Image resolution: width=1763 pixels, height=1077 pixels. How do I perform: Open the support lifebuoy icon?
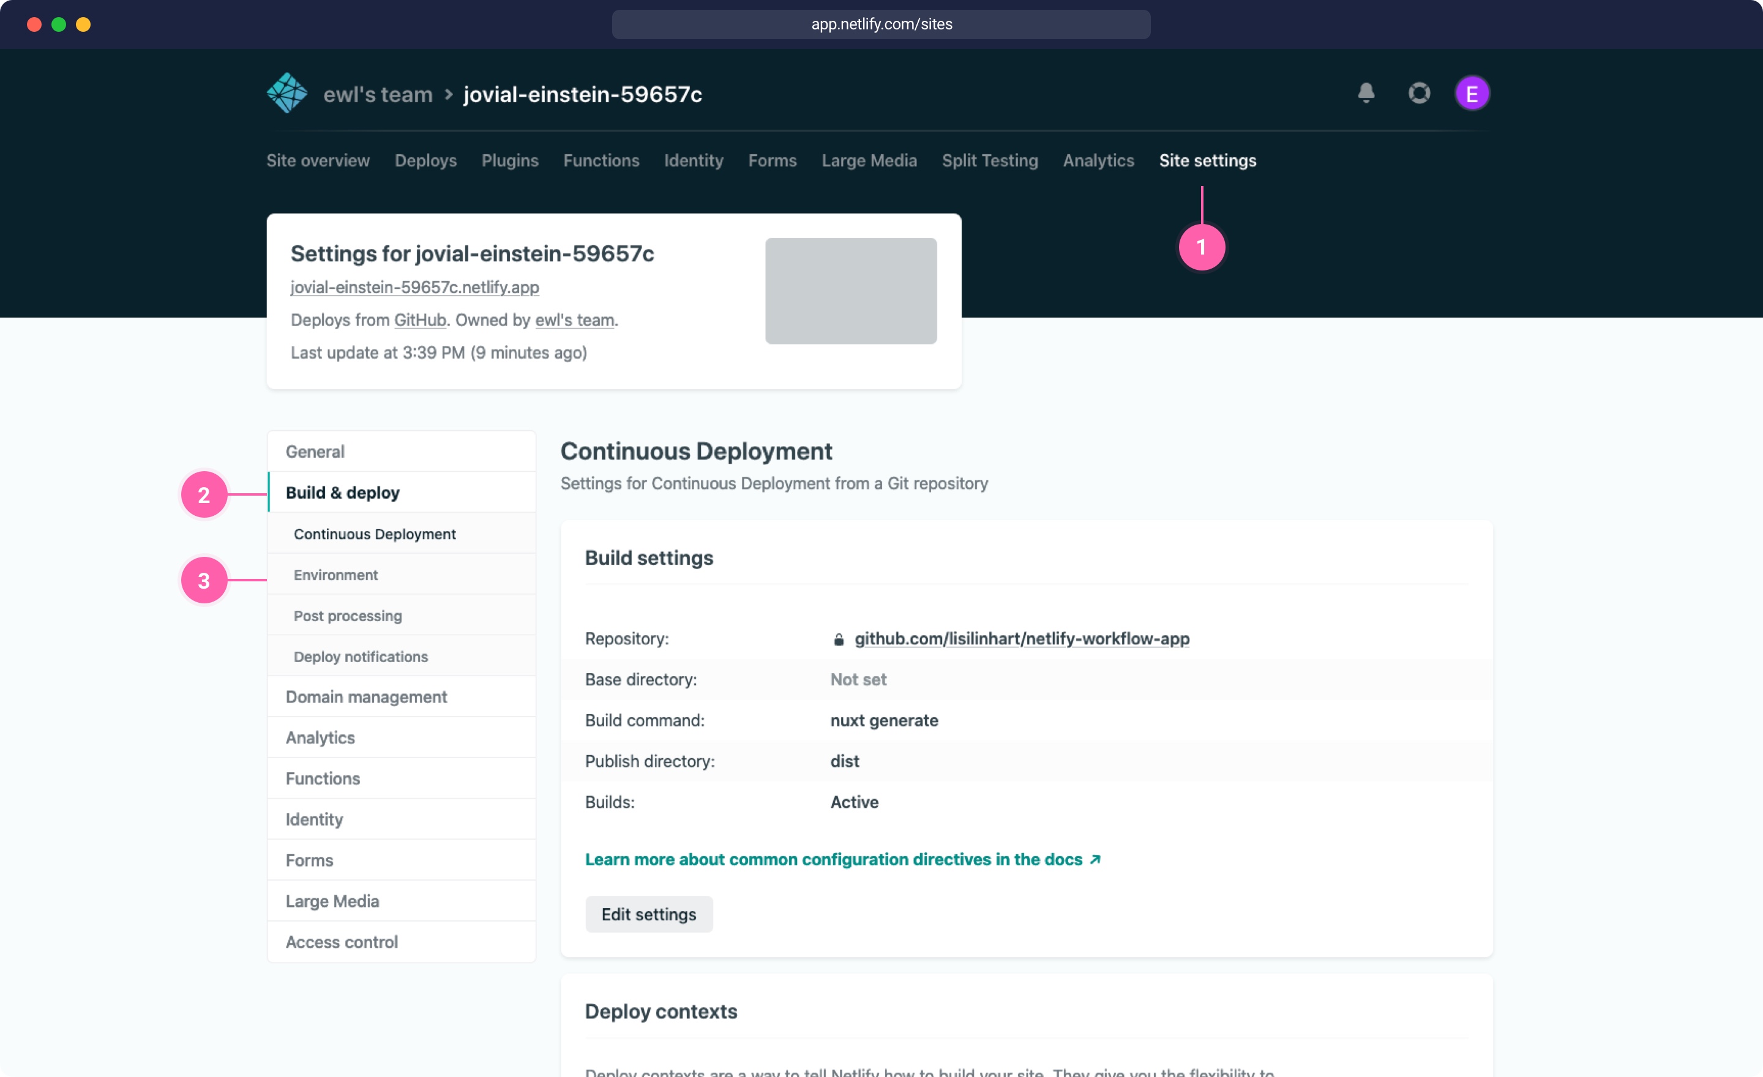(x=1419, y=93)
